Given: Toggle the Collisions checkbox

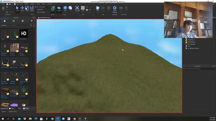Looking at the screenshot, I should pos(40,10).
